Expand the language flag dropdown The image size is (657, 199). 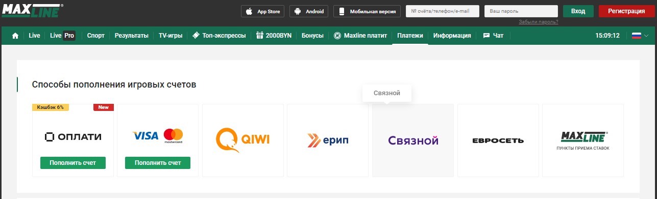(x=640, y=36)
